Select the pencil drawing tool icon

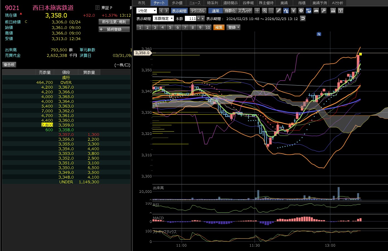(279, 11)
